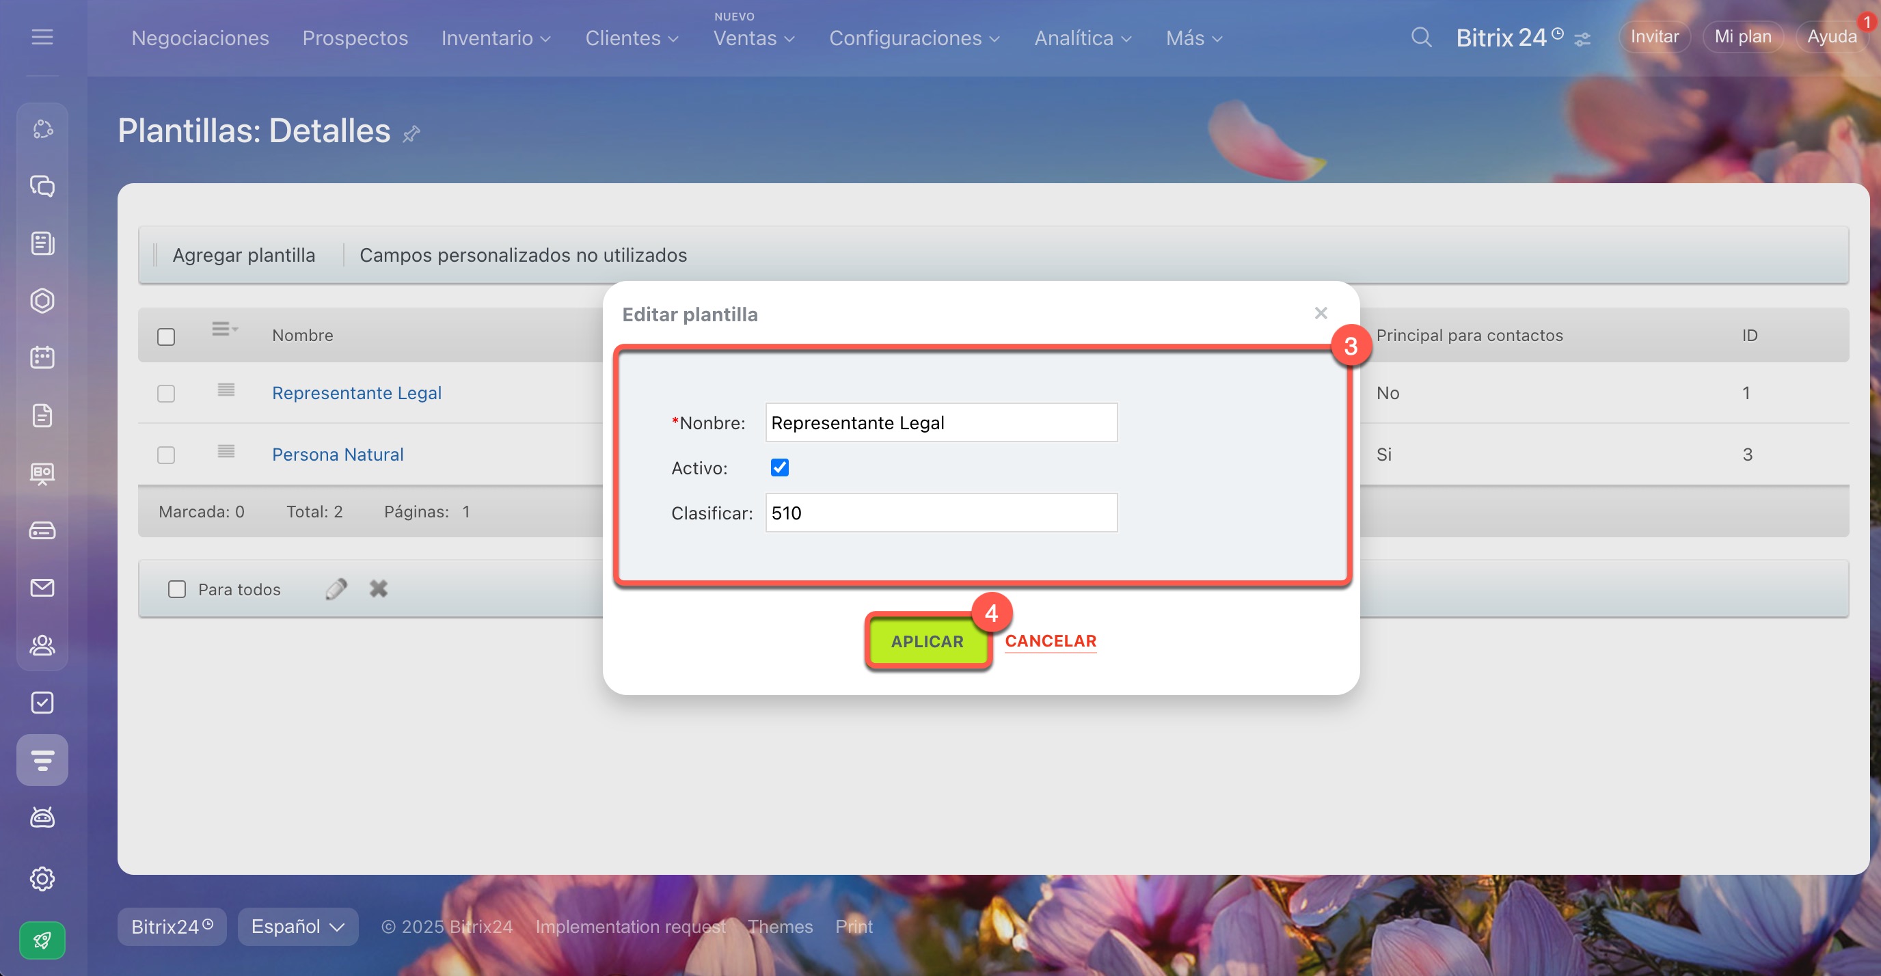Click Campos personalizados no utilizados

(x=523, y=255)
